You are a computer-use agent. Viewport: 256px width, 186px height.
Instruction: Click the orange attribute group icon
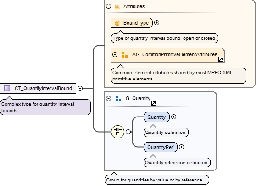(125, 55)
